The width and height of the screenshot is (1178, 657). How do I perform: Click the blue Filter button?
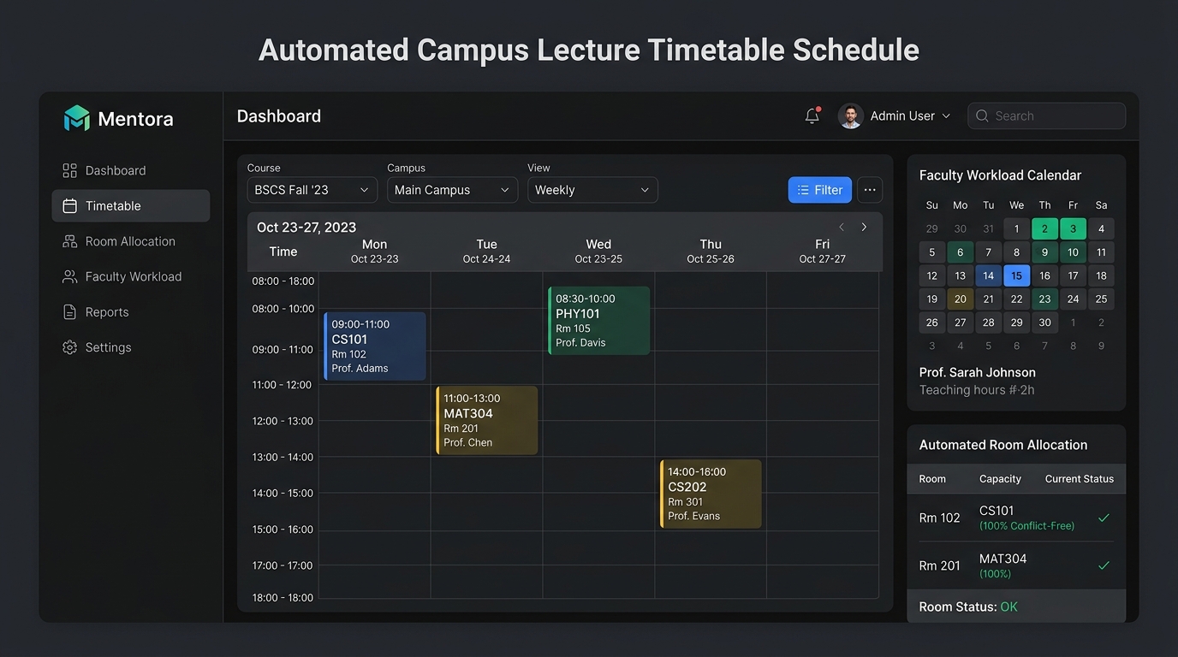(820, 190)
